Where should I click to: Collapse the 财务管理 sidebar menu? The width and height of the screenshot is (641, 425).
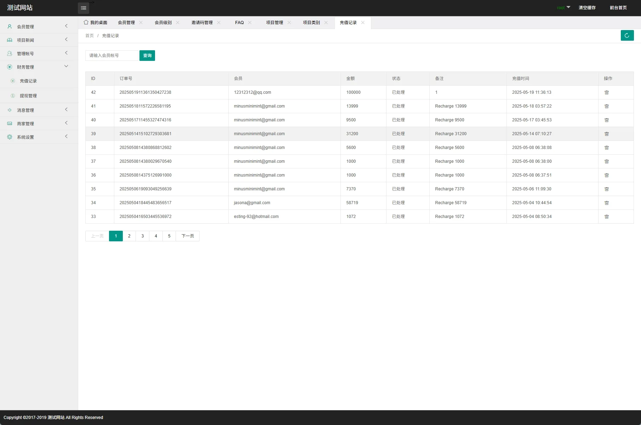(39, 67)
